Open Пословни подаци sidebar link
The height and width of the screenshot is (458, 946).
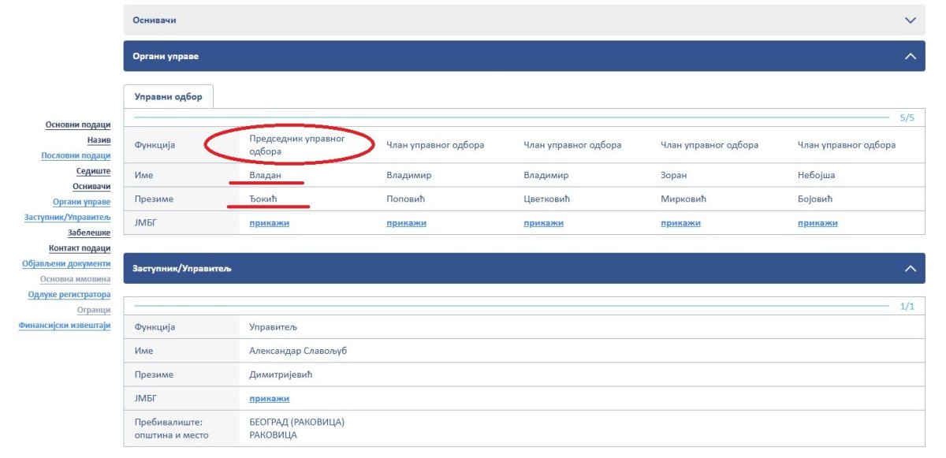click(x=76, y=156)
